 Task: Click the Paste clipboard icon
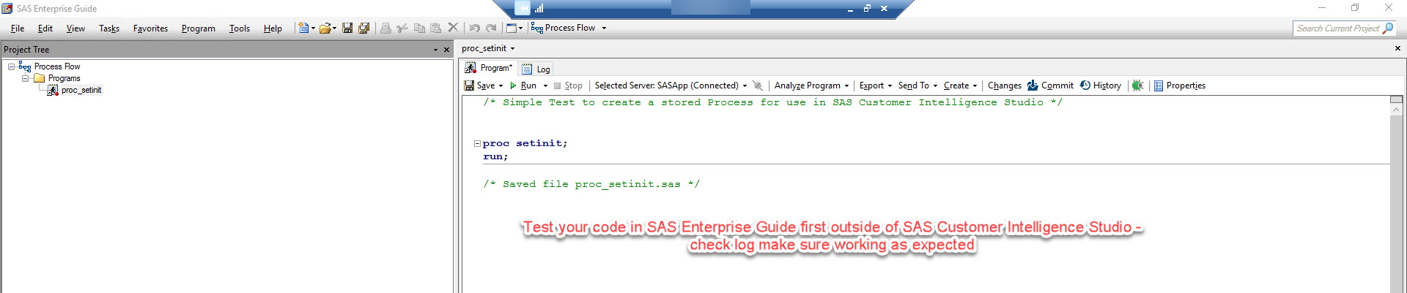pos(436,28)
